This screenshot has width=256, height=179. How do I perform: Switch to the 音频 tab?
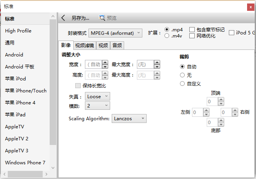pyautogui.click(x=117, y=45)
